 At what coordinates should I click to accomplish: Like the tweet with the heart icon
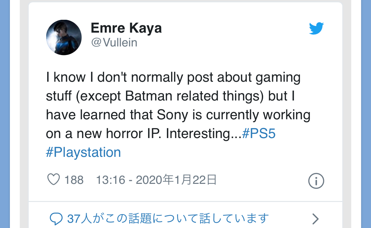[53, 180]
